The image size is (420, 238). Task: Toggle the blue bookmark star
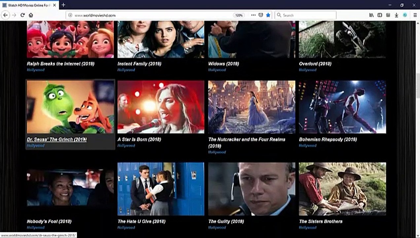pos(268,15)
